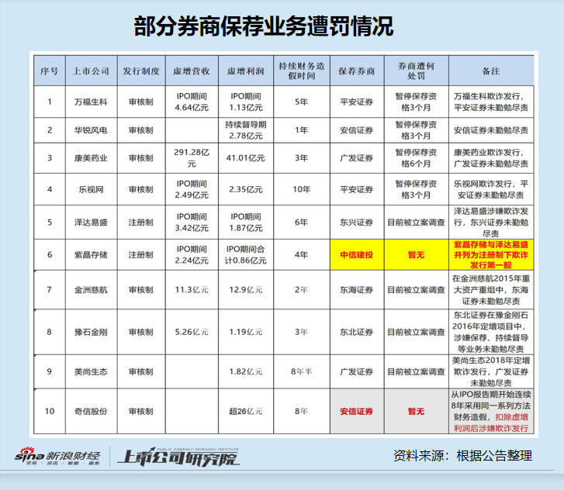Viewport: 564px width, 490px height.
Task: Select the 乐视网 company cell
Action: tap(91, 189)
